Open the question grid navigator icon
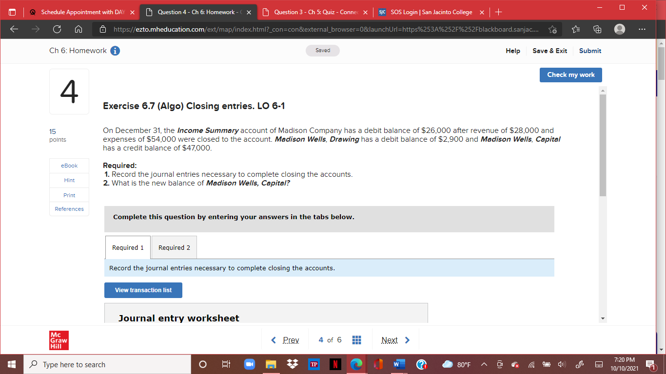Image resolution: width=666 pixels, height=374 pixels. click(x=356, y=340)
